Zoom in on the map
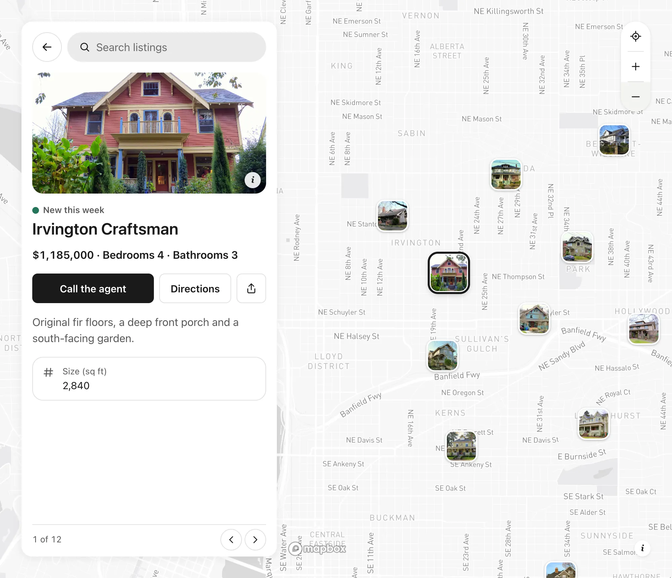The image size is (672, 578). tap(636, 67)
